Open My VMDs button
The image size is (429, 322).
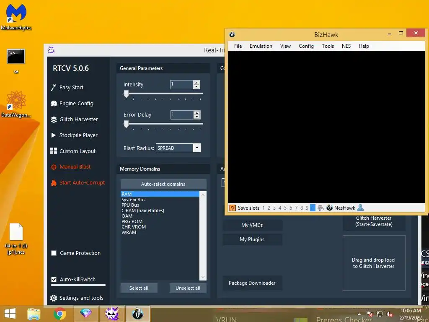252,225
